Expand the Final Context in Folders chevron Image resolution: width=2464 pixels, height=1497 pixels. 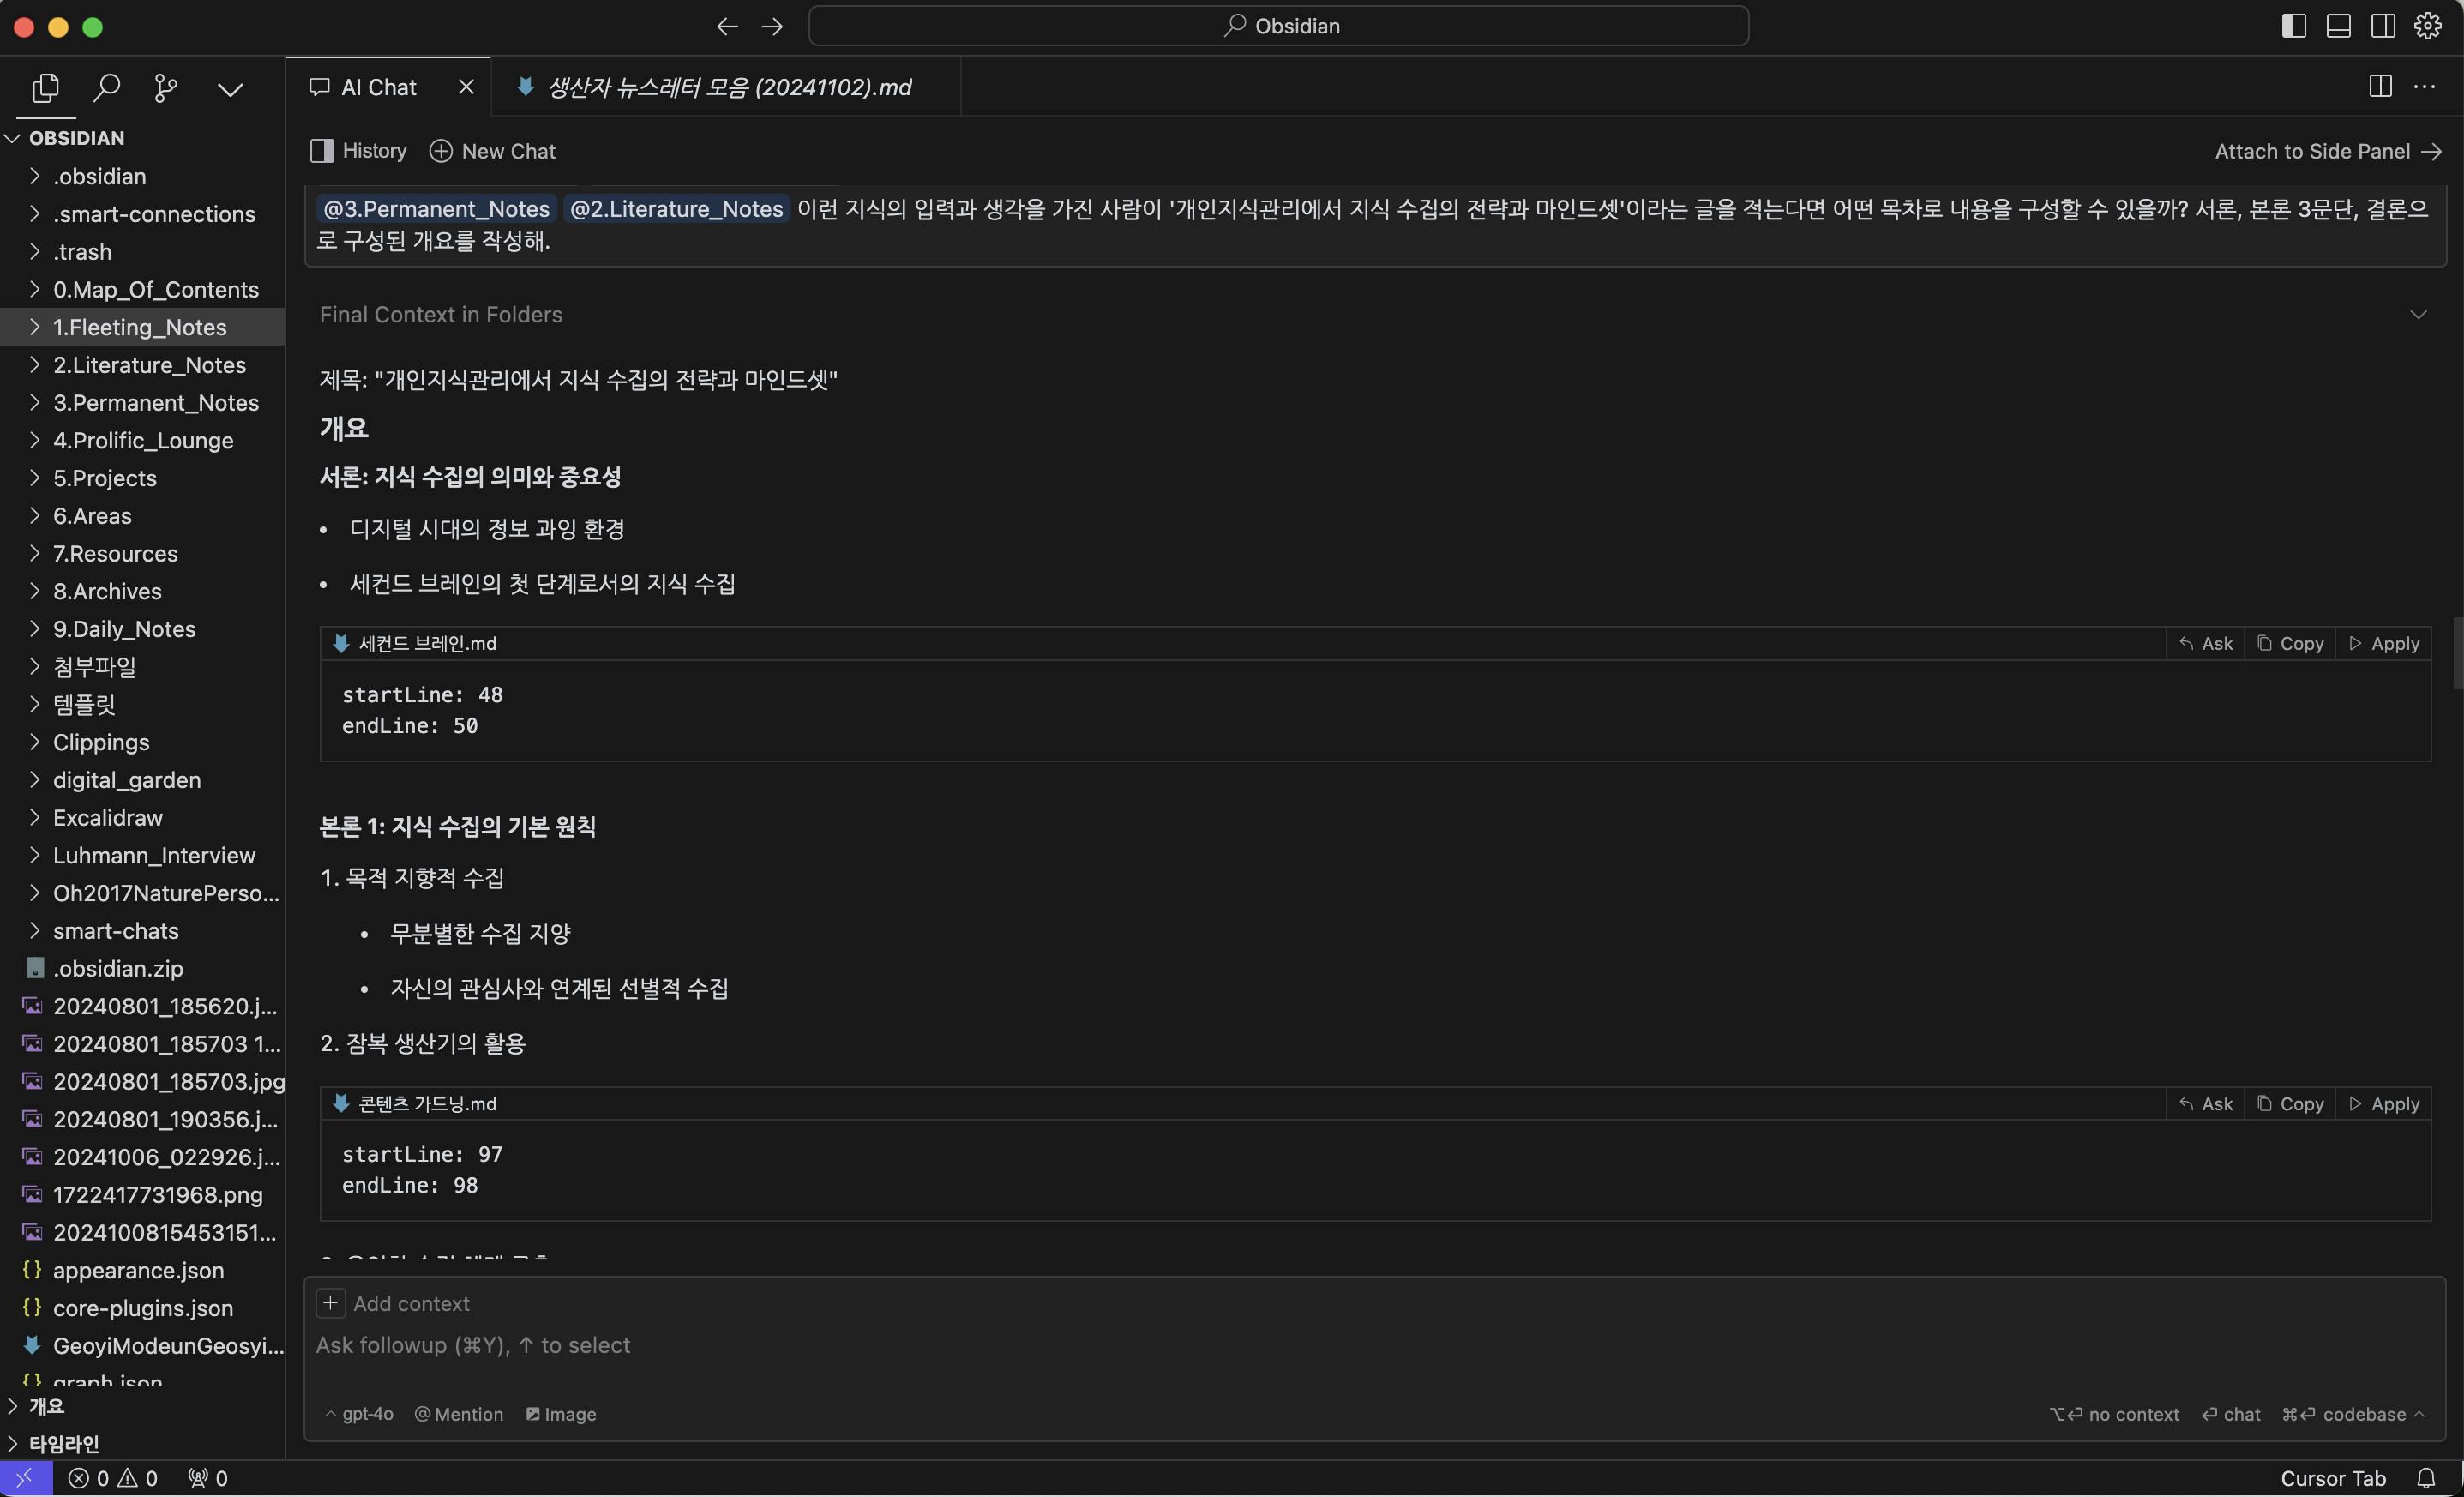(2418, 315)
